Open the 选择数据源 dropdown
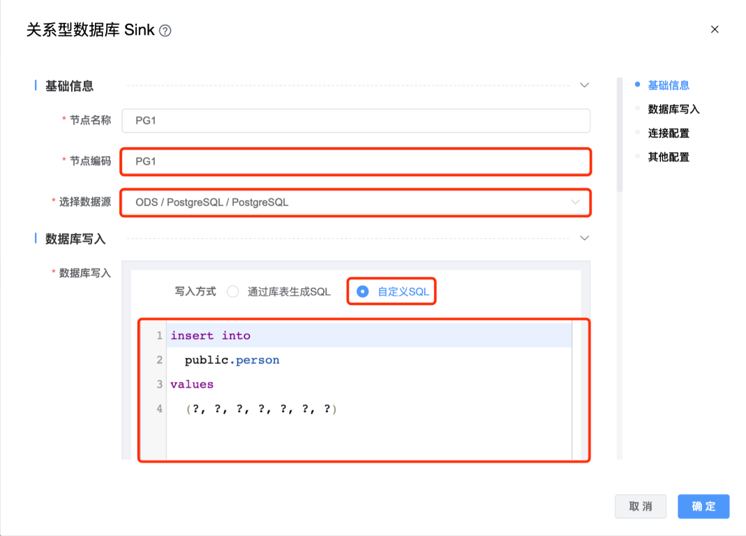Viewport: 746px width, 536px height. [x=355, y=202]
